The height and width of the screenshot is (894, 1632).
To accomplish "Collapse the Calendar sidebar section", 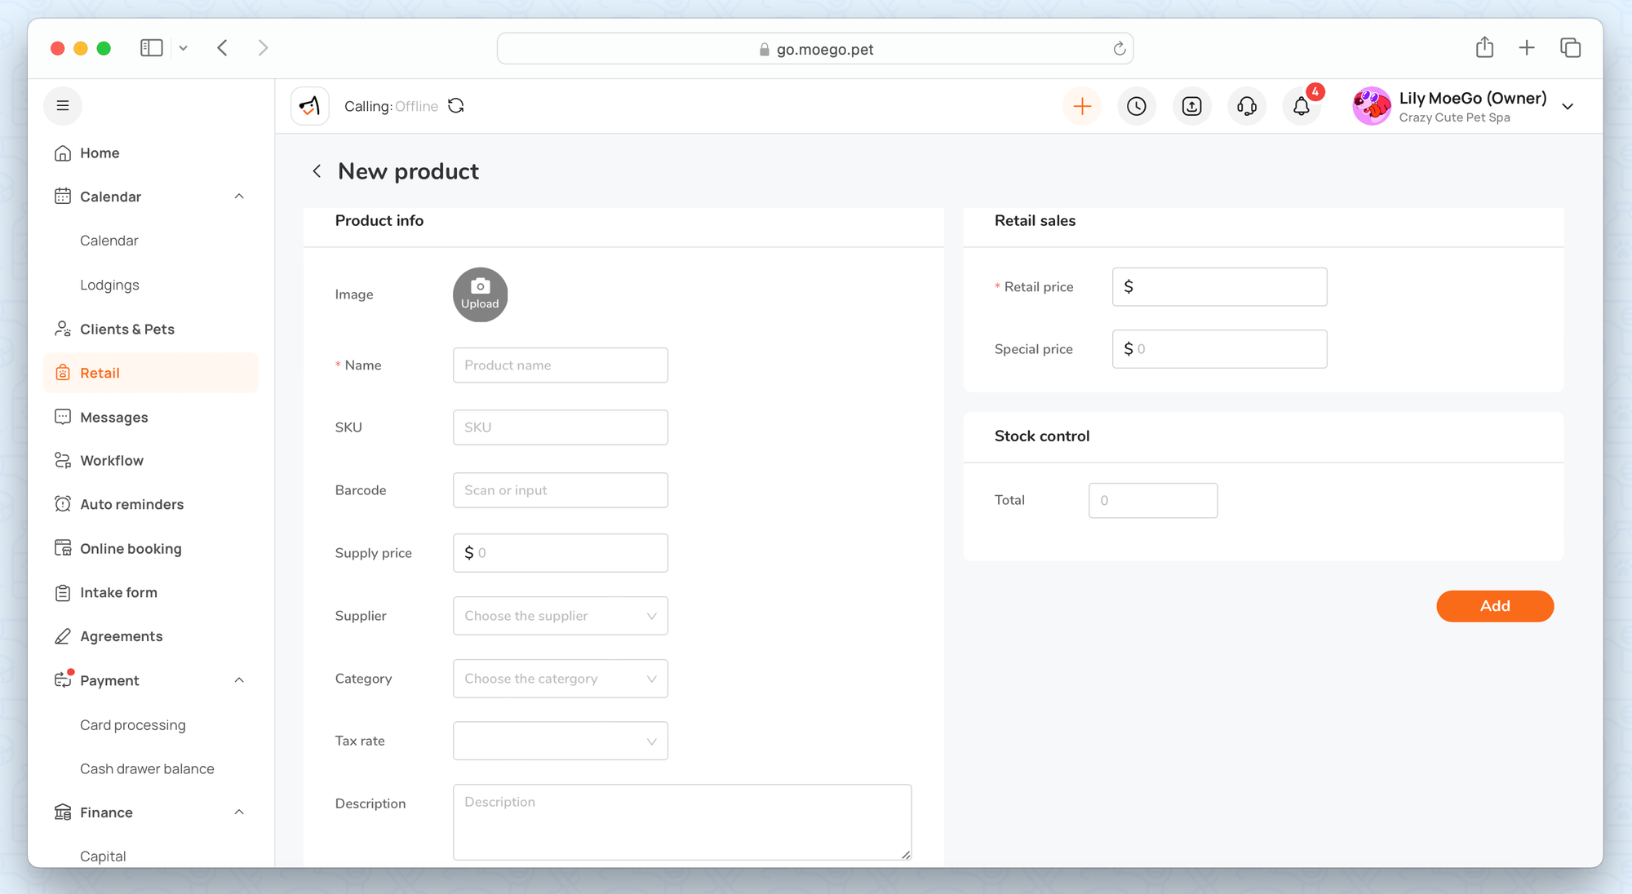I will click(x=239, y=197).
